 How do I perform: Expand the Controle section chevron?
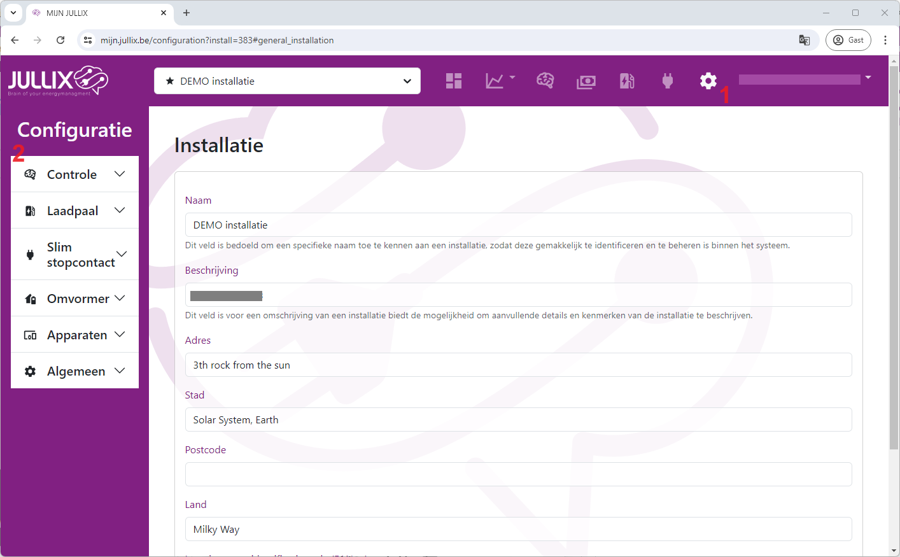click(x=120, y=174)
